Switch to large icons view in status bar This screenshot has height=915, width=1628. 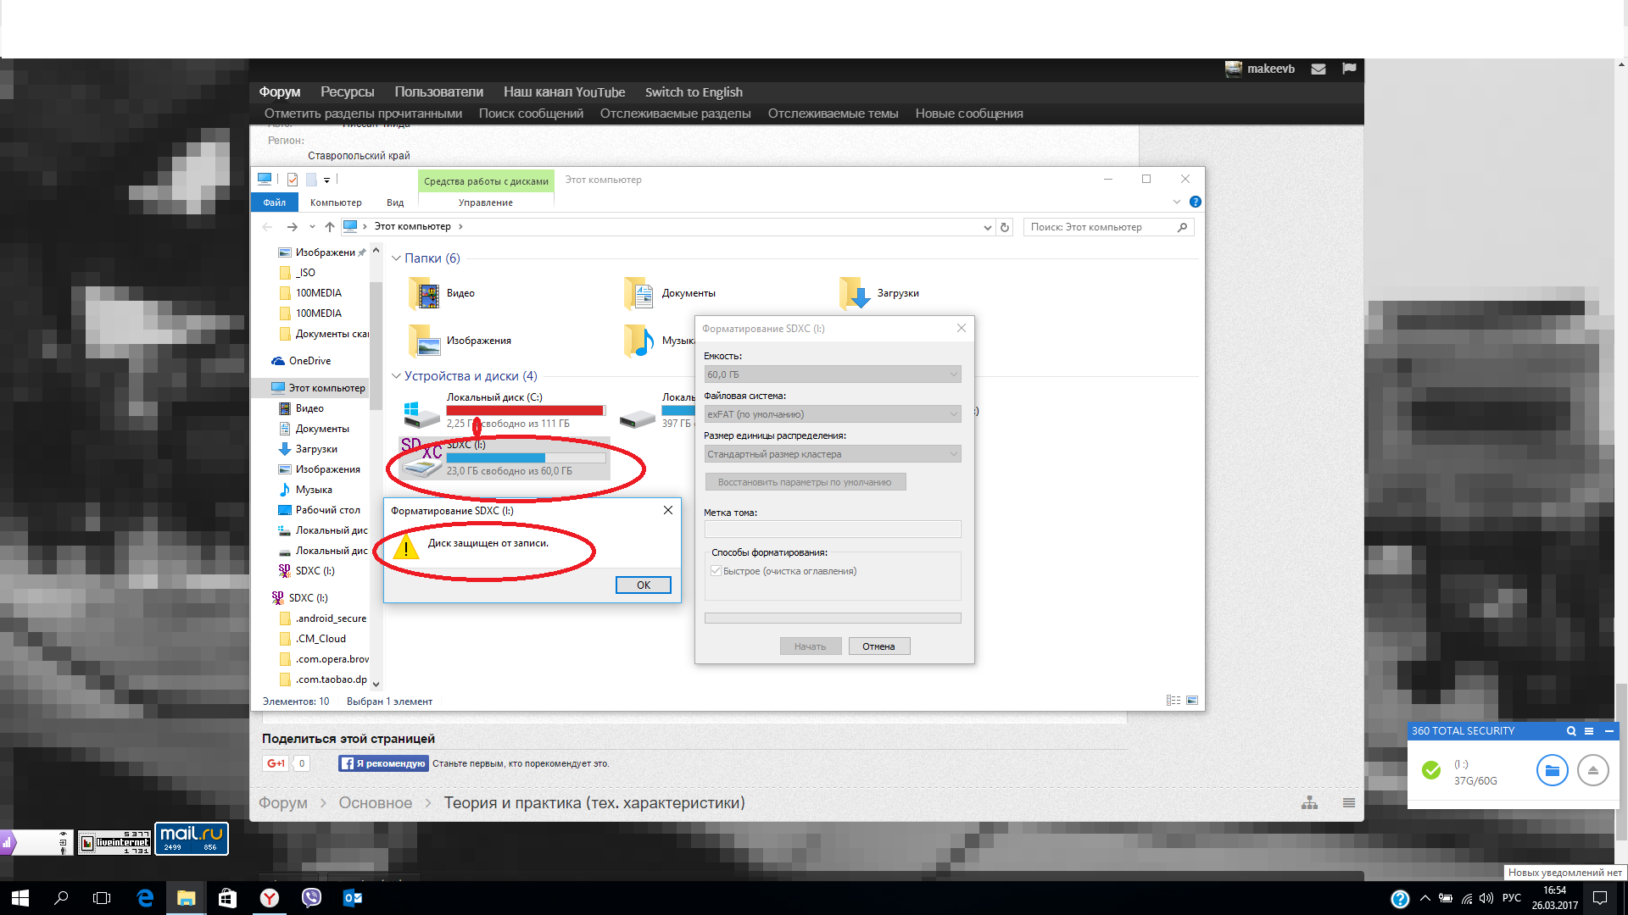(1192, 701)
